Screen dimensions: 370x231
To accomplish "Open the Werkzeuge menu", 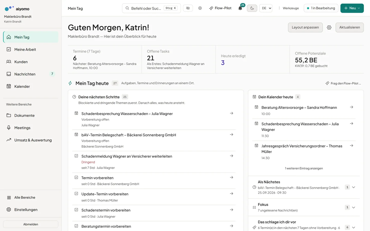I will 288,8.
